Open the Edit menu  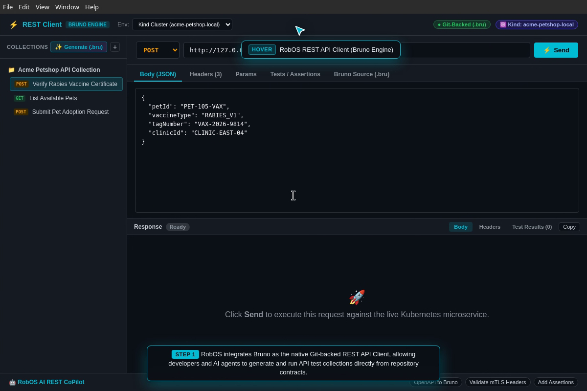click(24, 7)
